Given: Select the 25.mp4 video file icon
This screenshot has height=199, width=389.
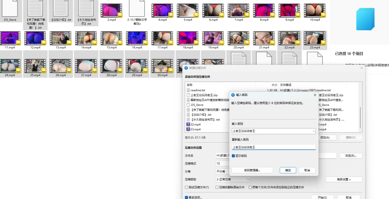Looking at the screenshot, I should pyautogui.click(x=35, y=66).
